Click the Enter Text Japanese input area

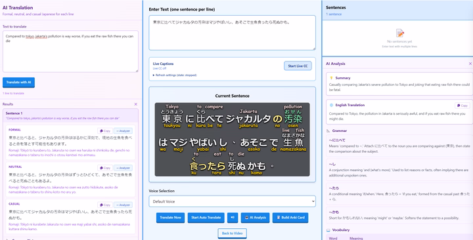click(x=233, y=33)
